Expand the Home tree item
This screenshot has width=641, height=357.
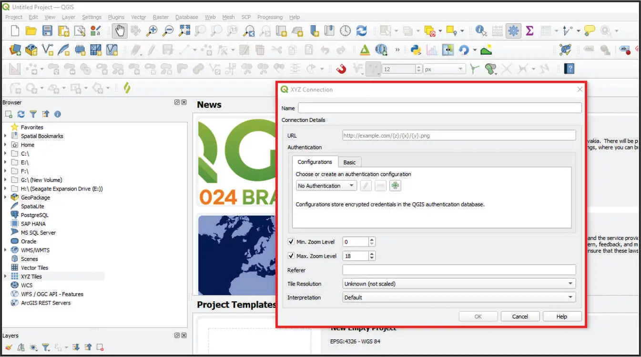tap(5, 145)
